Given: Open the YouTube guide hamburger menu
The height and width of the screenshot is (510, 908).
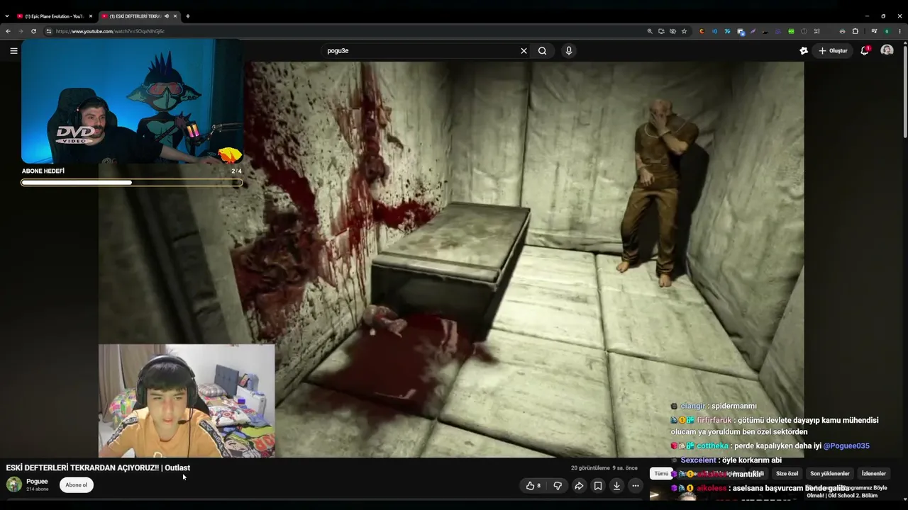Looking at the screenshot, I should [13, 51].
